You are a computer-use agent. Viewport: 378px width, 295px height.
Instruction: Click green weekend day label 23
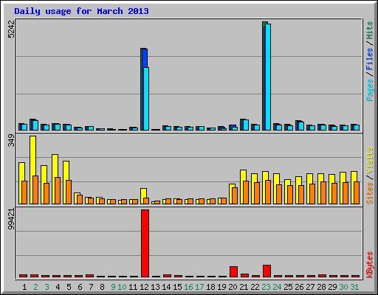pyautogui.click(x=266, y=287)
